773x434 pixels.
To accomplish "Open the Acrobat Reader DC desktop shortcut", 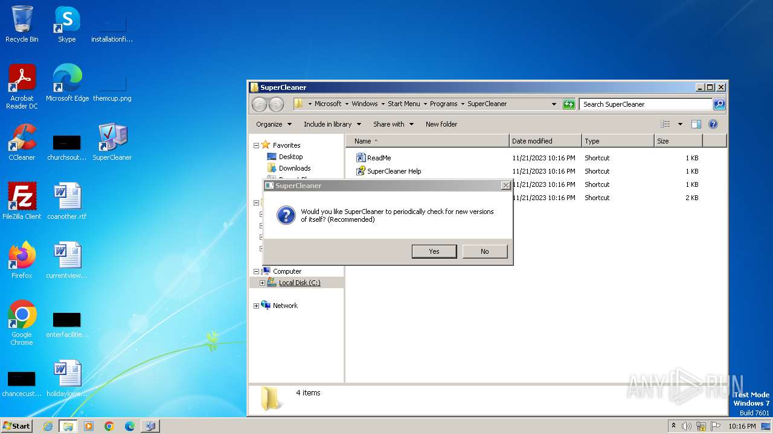I will point(22,86).
